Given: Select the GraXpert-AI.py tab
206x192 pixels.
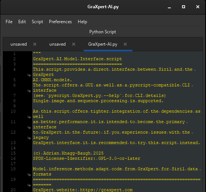Looking at the screenshot, I should point(103,44).
